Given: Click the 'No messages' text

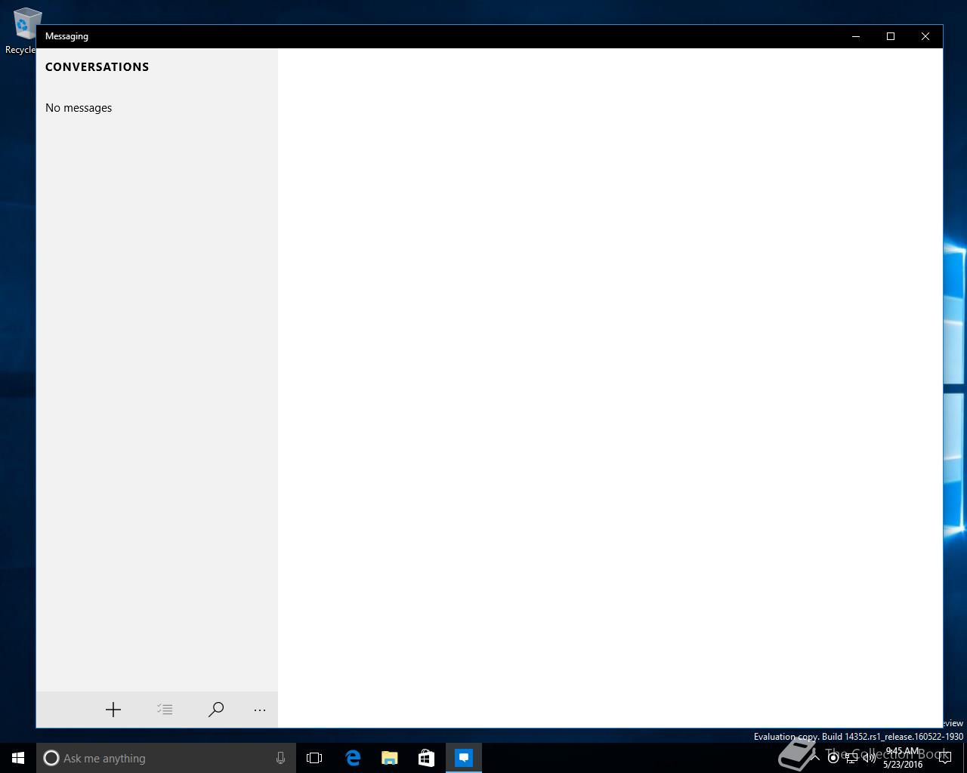Looking at the screenshot, I should (79, 108).
